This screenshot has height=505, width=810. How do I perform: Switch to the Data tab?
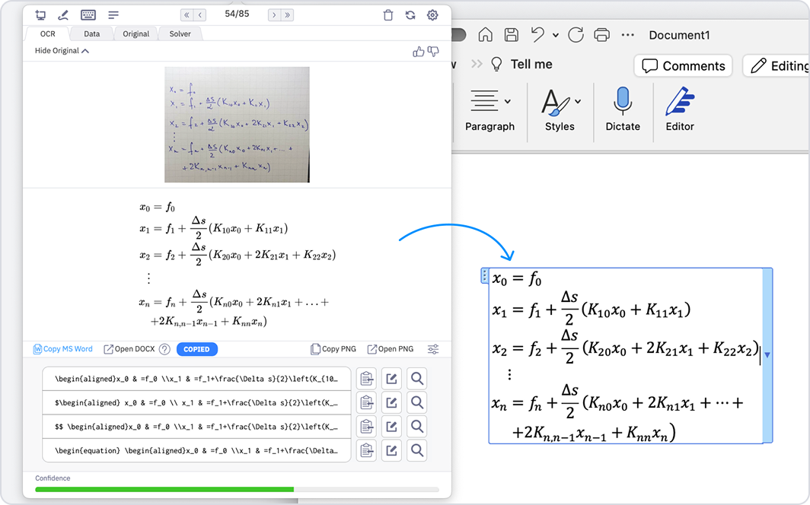coord(92,33)
